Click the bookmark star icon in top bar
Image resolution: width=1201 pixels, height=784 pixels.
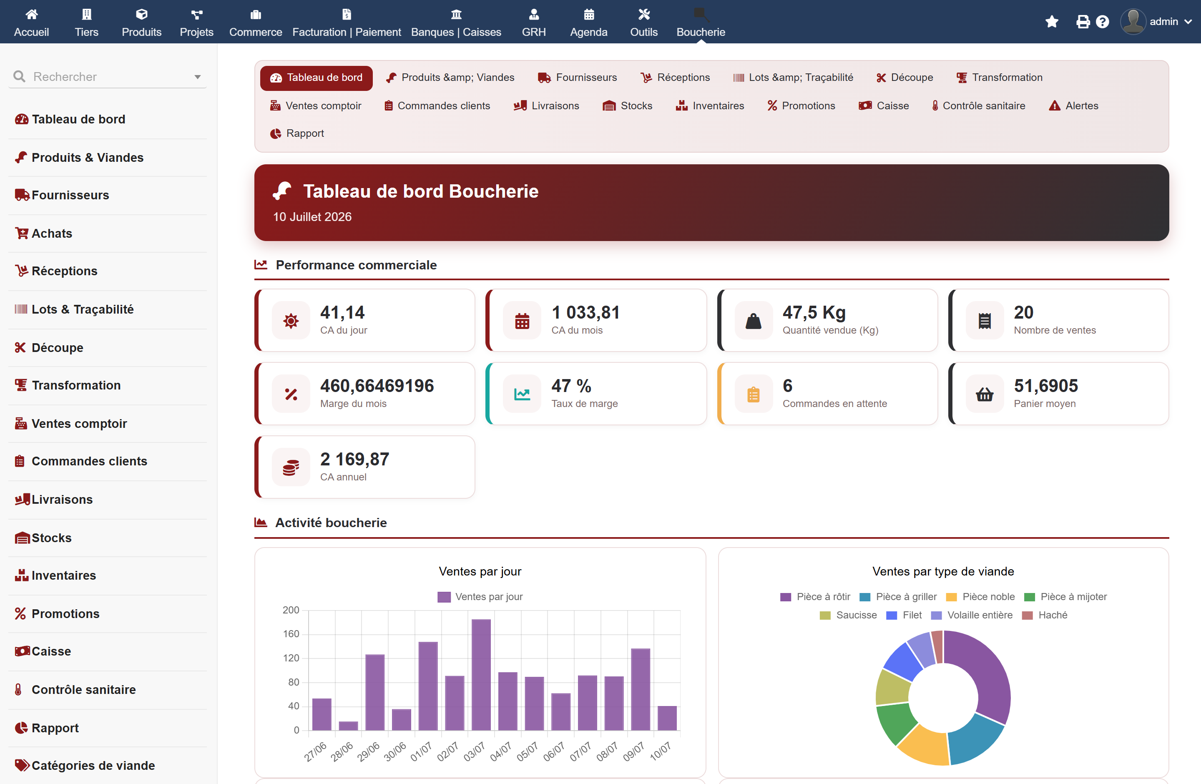pyautogui.click(x=1052, y=21)
